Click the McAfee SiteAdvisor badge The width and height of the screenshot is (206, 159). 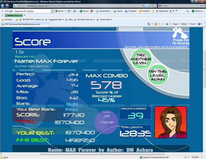click(14, 15)
